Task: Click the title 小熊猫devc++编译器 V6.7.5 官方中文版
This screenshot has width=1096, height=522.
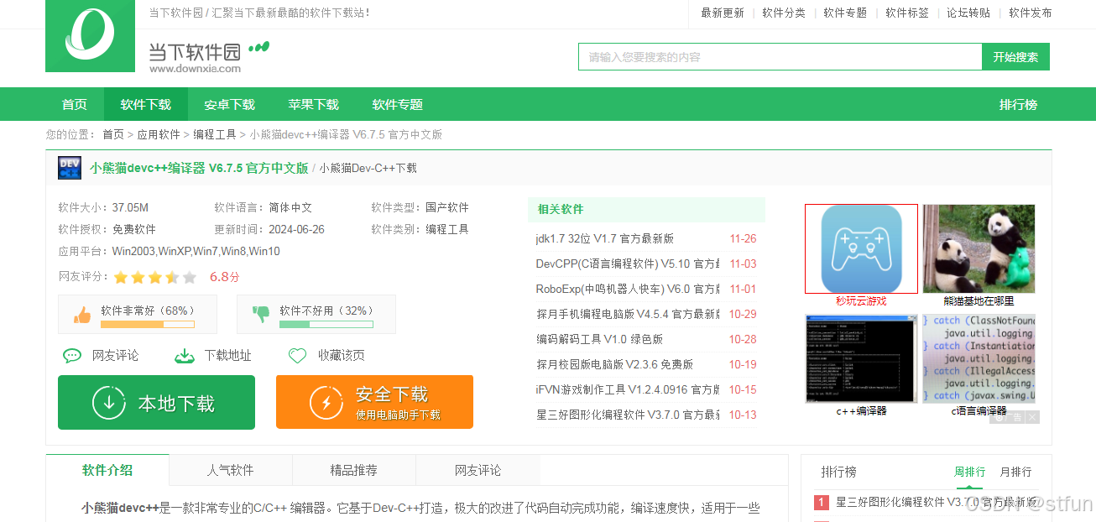Action: point(199,168)
